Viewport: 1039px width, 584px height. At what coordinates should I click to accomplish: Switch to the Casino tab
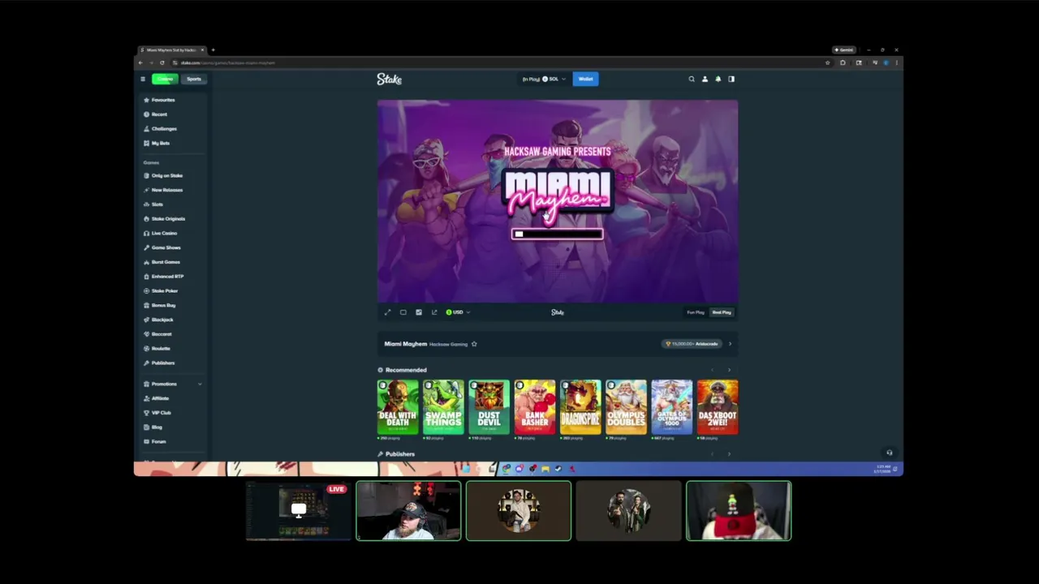coord(165,79)
